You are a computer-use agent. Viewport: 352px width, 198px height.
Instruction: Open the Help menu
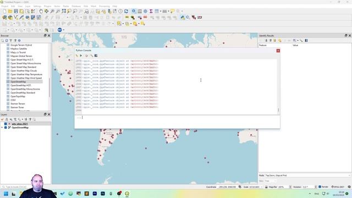[x=115, y=6]
